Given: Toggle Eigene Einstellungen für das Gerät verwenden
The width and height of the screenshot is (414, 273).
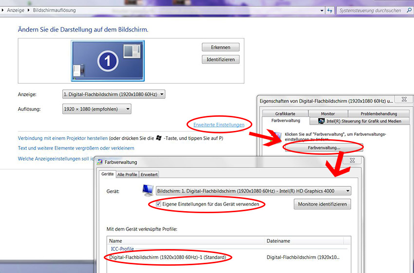Looking at the screenshot, I should tap(159, 204).
